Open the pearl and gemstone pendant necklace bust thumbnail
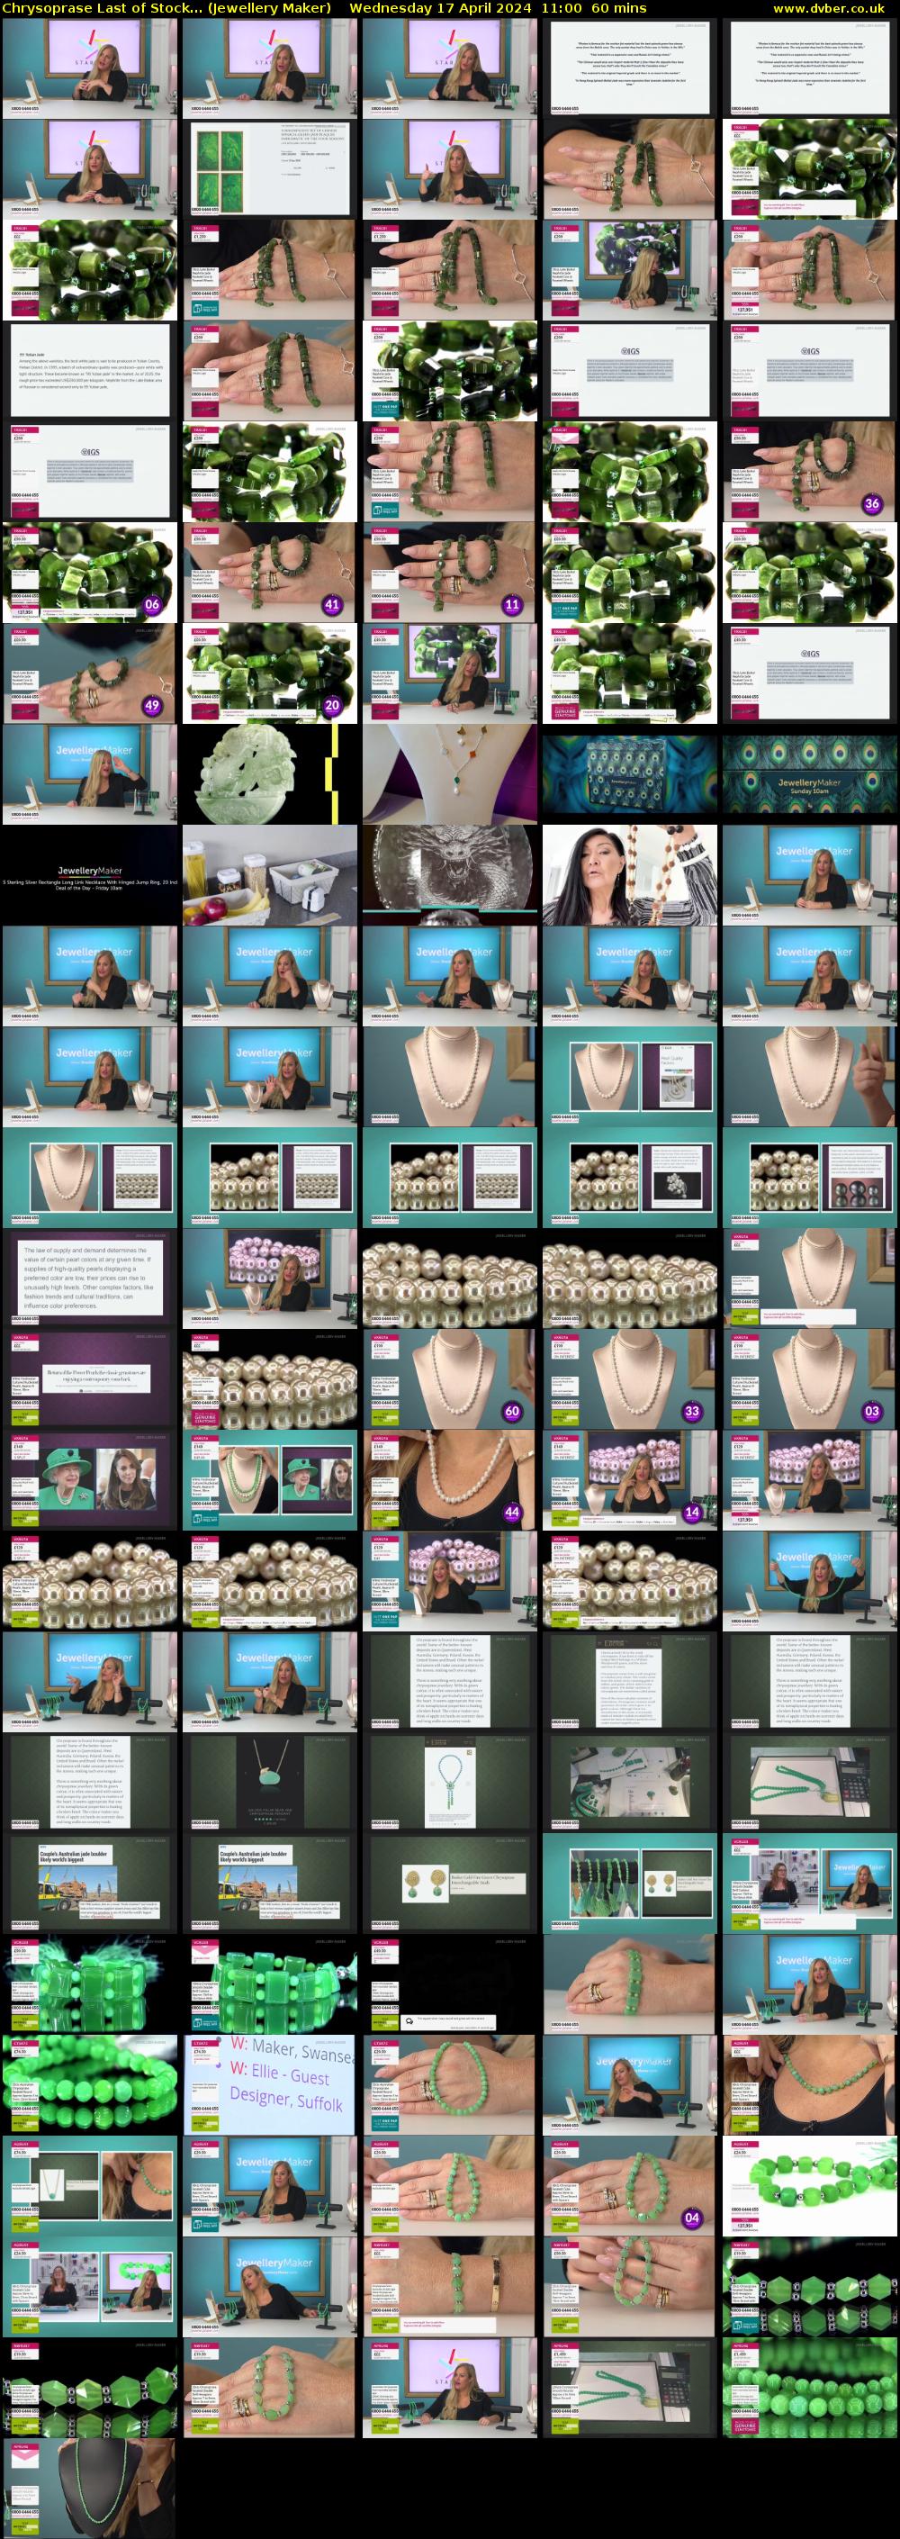This screenshot has width=900, height=2539. coord(449,774)
